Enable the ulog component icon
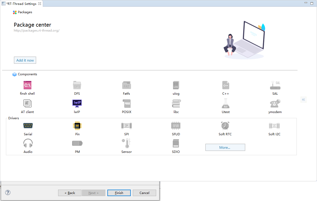317x201 pixels. [x=176, y=85]
